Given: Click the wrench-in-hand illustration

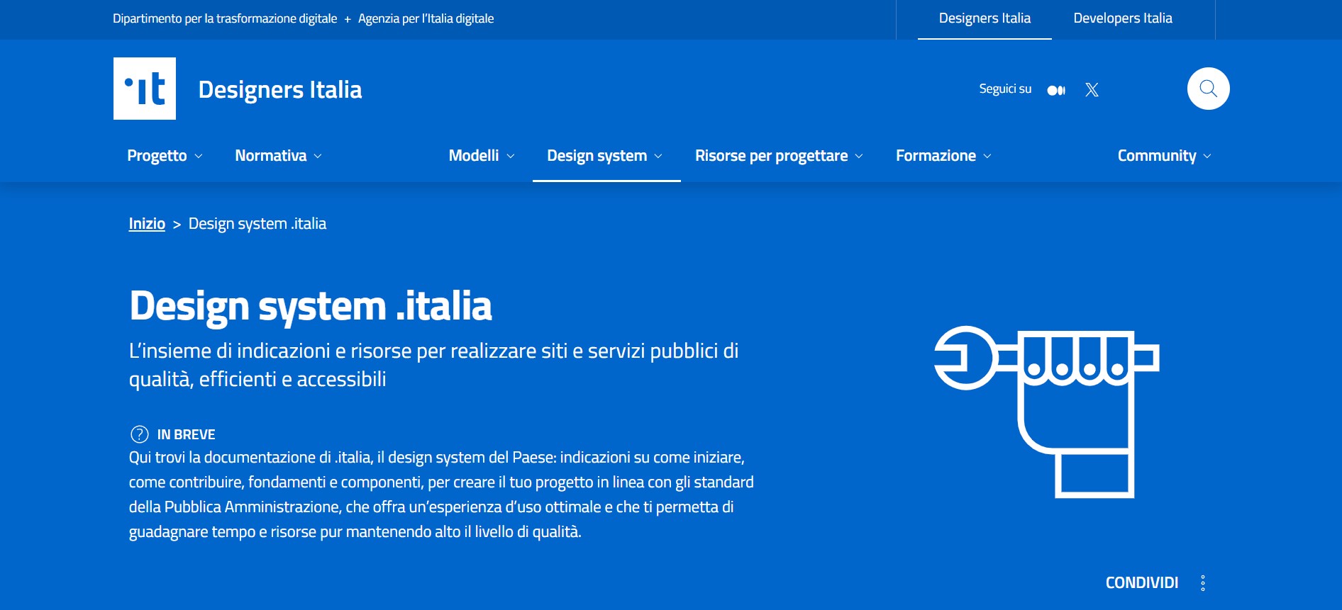Looking at the screenshot, I should [1047, 412].
